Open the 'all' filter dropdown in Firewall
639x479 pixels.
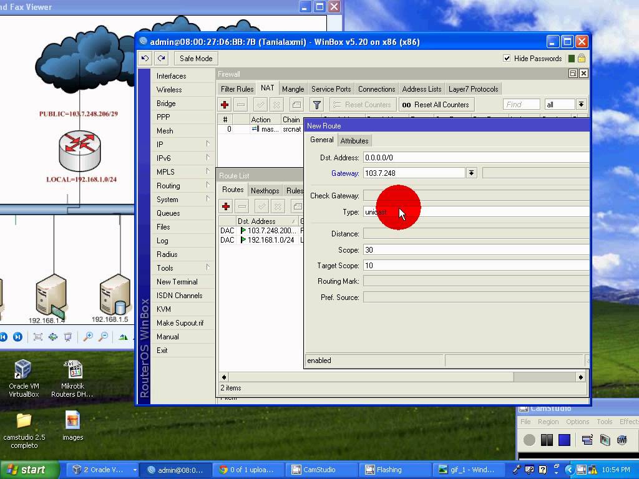point(581,105)
